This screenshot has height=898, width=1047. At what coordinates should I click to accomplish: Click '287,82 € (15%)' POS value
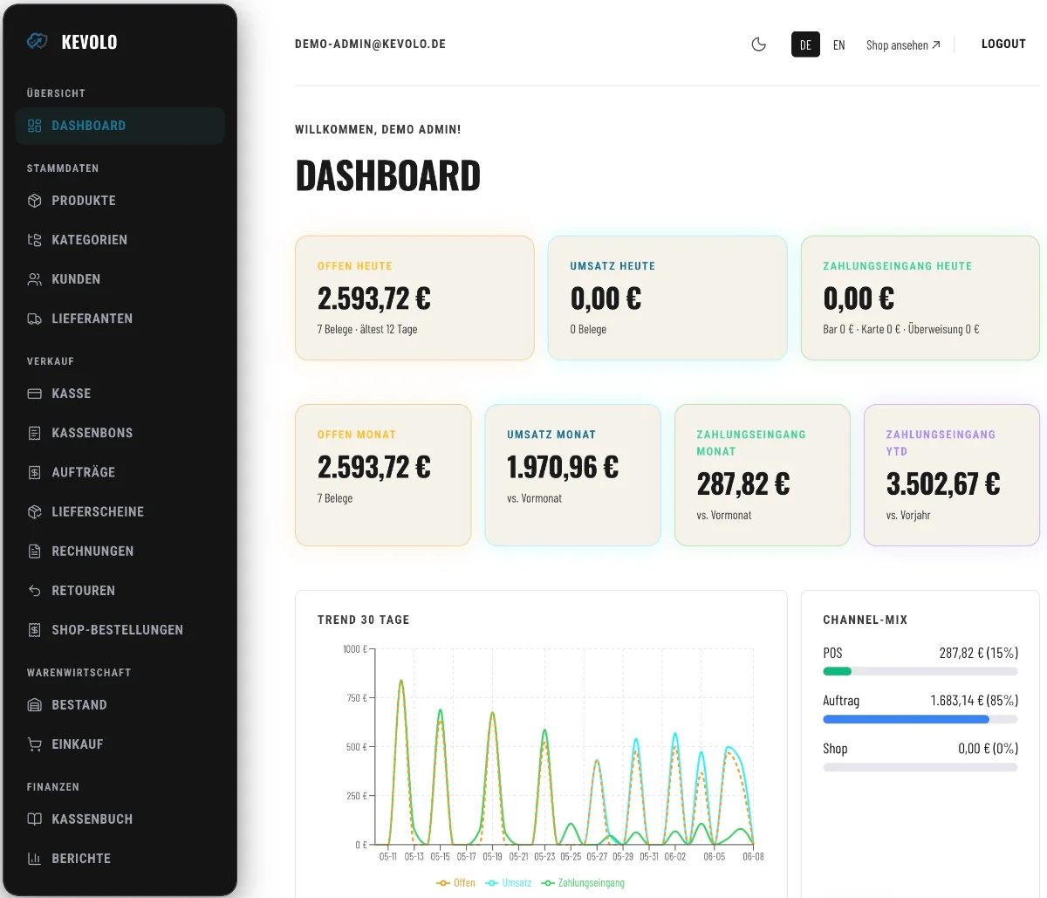[x=979, y=653]
